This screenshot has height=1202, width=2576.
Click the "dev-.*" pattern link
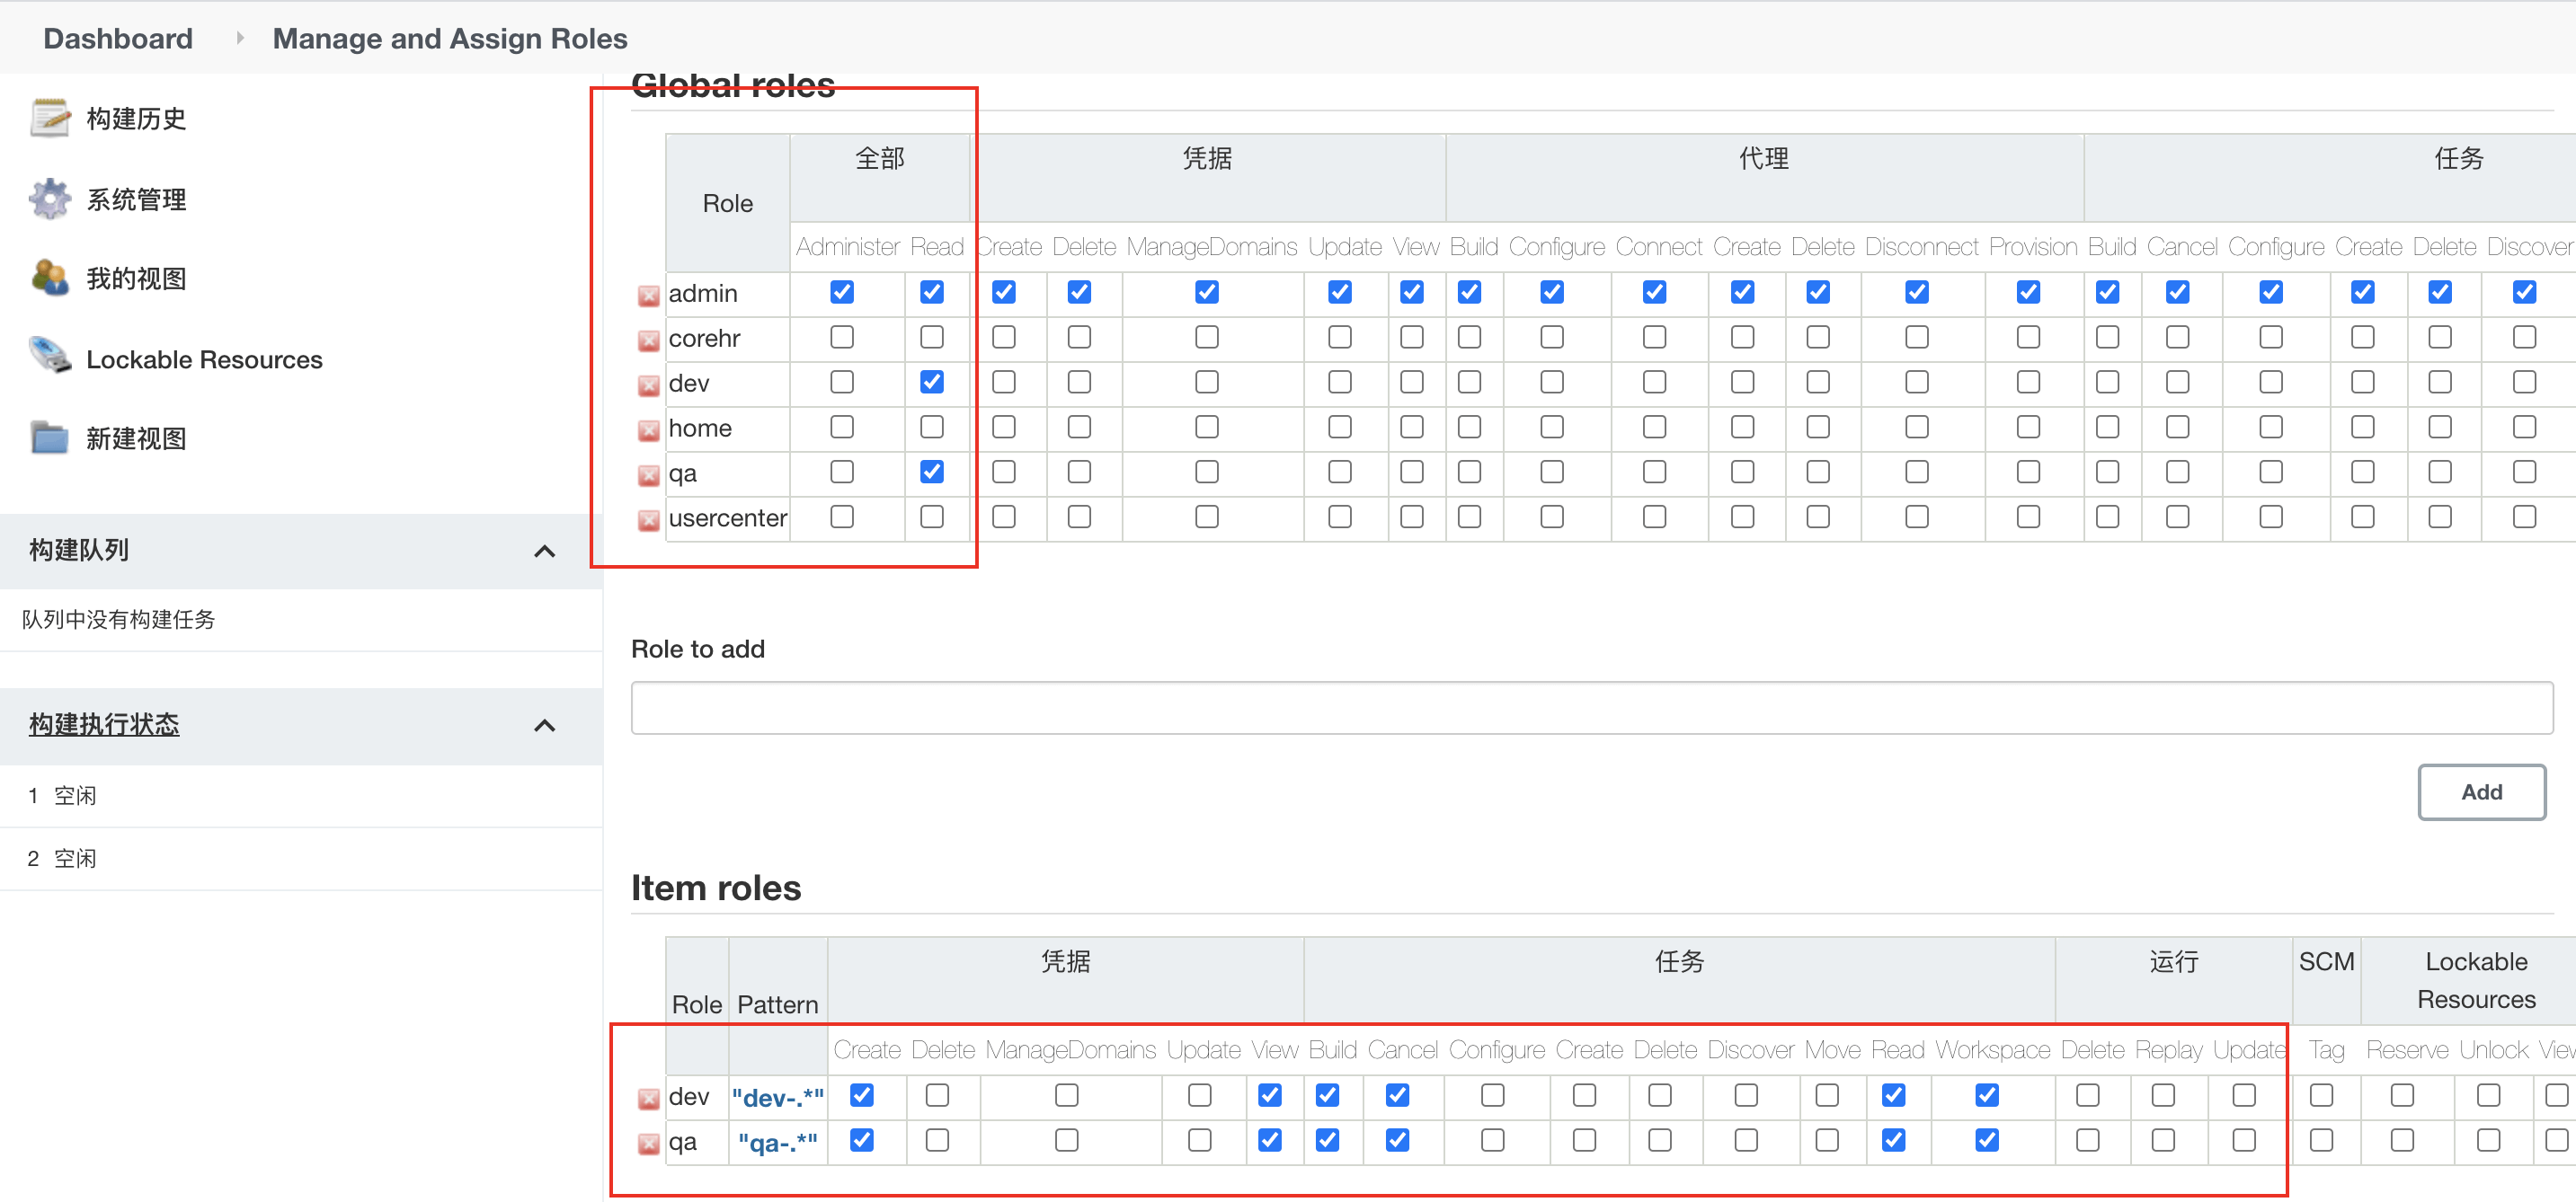[777, 1097]
